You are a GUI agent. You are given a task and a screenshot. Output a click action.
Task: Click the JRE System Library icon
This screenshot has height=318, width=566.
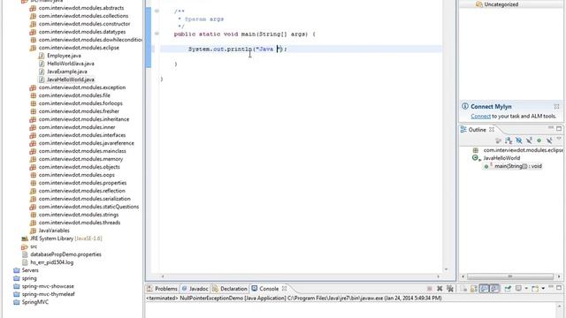(25, 238)
